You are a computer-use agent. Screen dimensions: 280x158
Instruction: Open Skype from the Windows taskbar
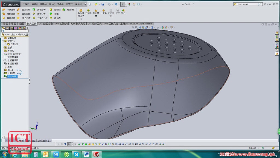click(76, 154)
